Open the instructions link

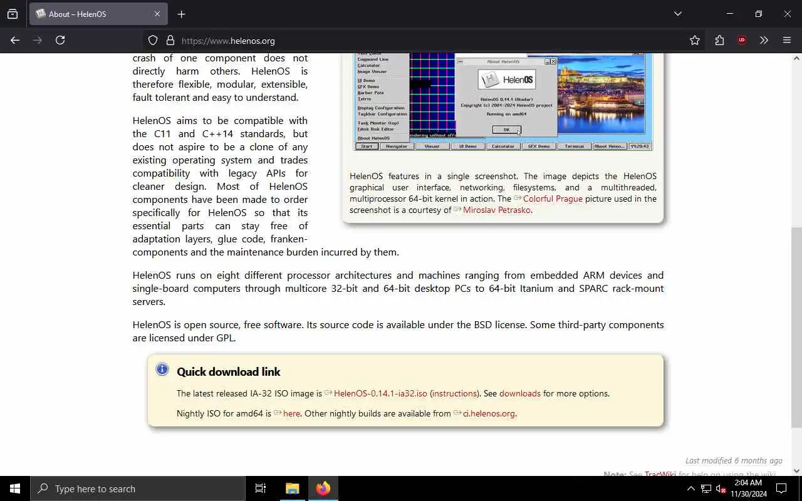coord(455,393)
